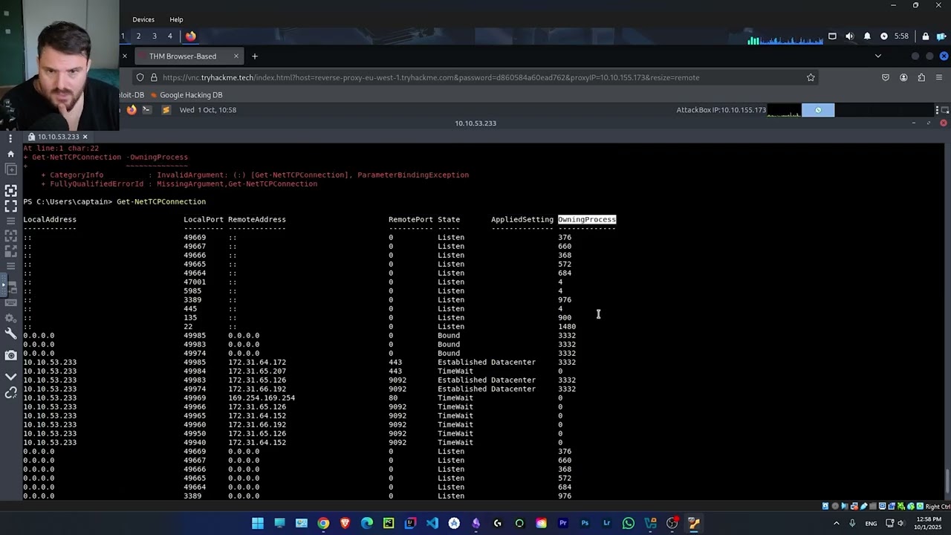Click Firefox icon in the Kali top panel
The height and width of the screenshot is (535, 951).
190,36
